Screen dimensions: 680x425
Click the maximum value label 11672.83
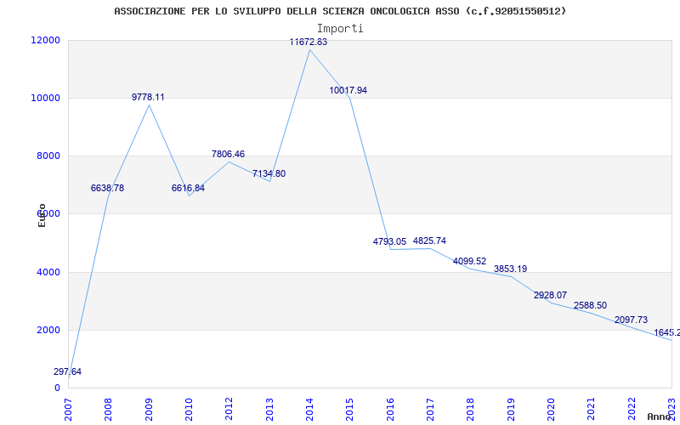pyautogui.click(x=309, y=42)
